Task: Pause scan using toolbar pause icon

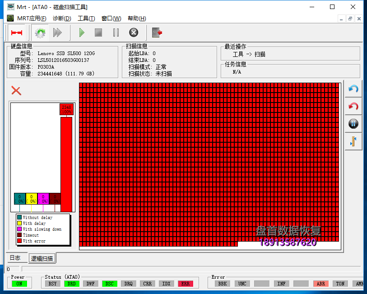Action: click(116, 33)
